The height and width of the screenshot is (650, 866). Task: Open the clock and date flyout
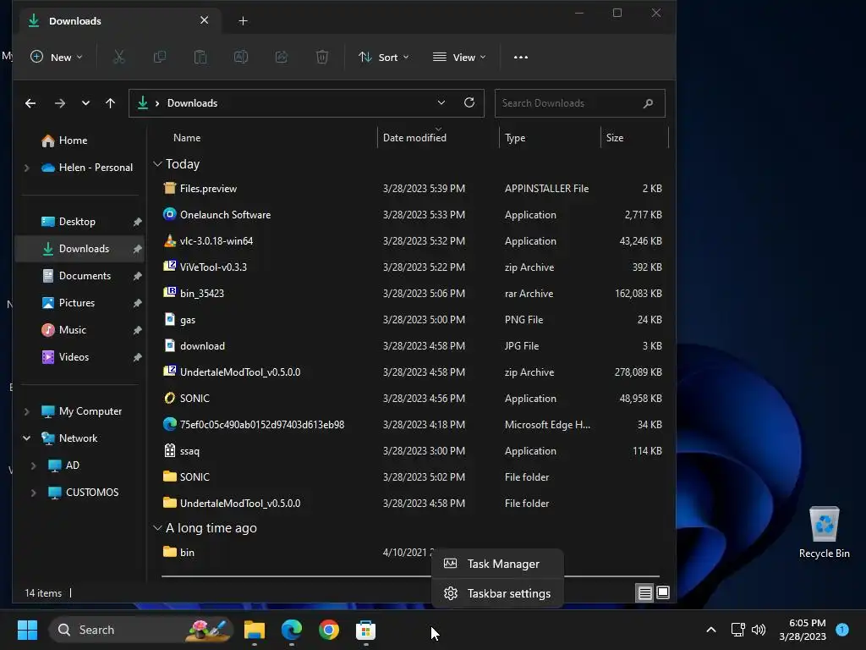(x=803, y=630)
